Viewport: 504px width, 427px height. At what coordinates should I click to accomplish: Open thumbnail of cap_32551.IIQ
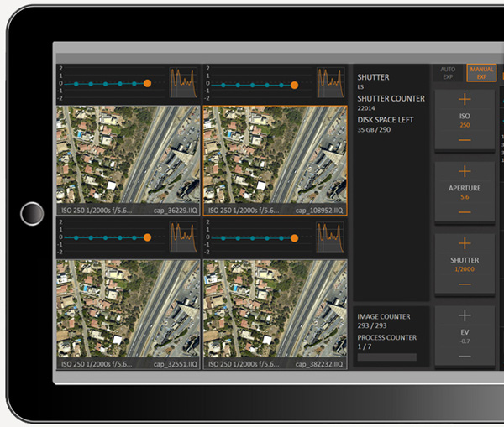(x=129, y=309)
